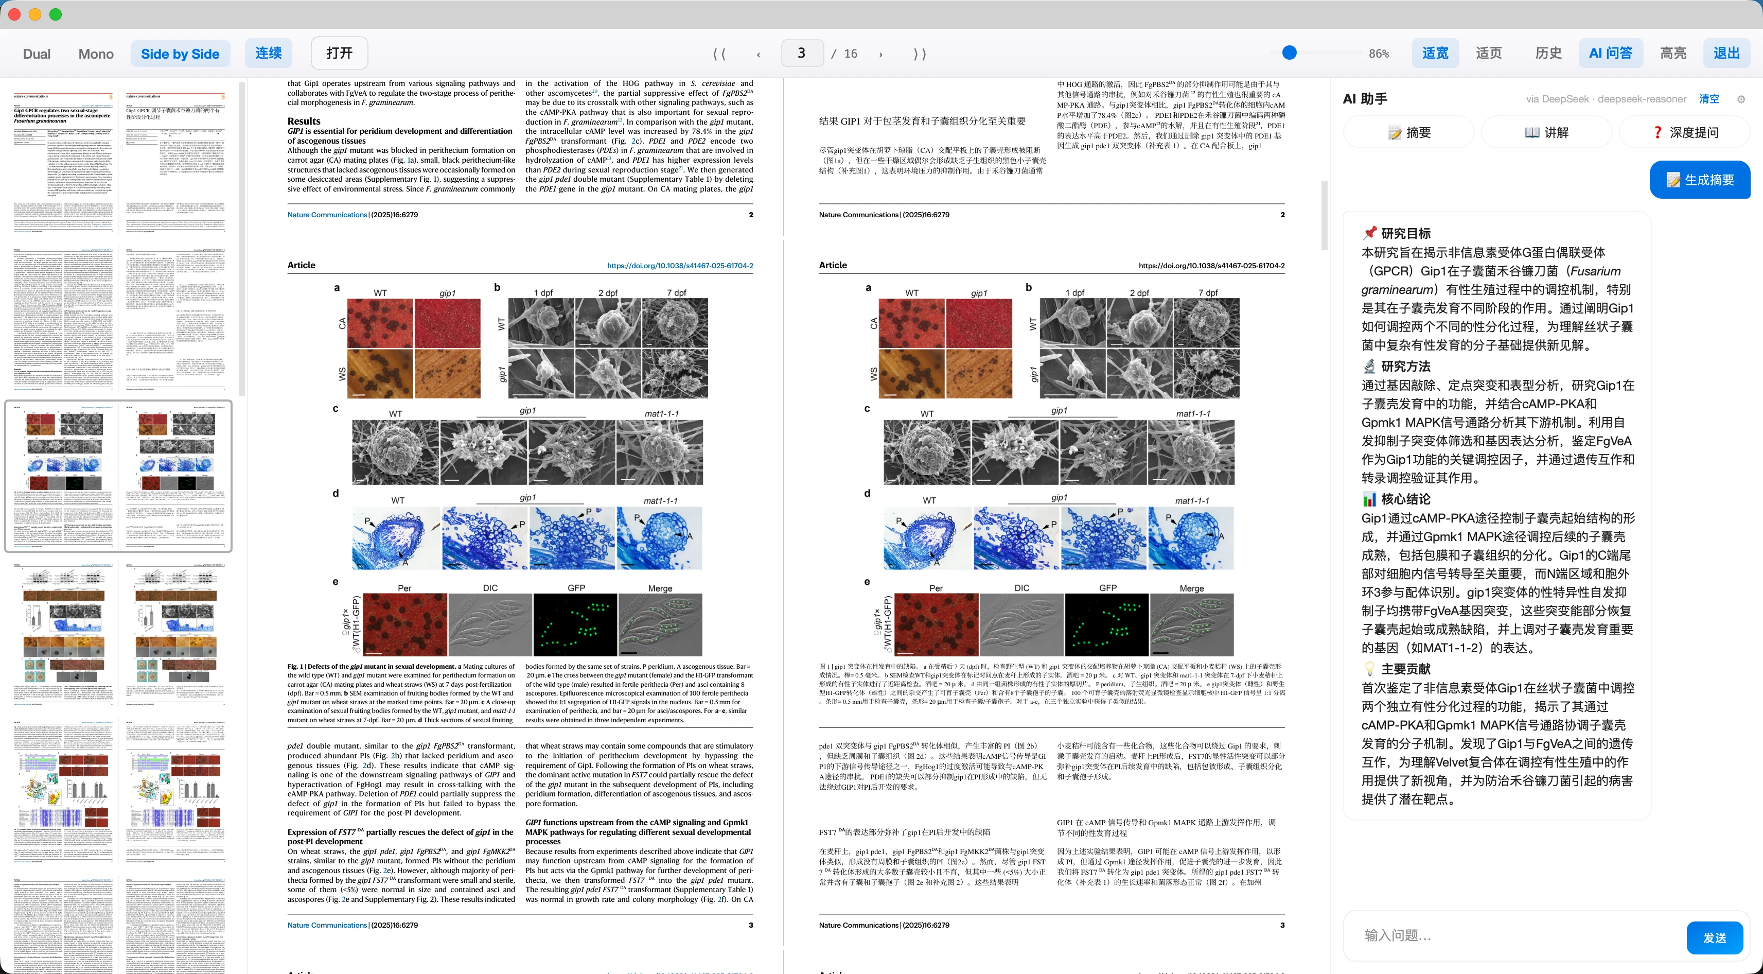This screenshot has height=974, width=1763.
Task: Click Nature Communications link at left page 3 footer
Action: coord(327,925)
